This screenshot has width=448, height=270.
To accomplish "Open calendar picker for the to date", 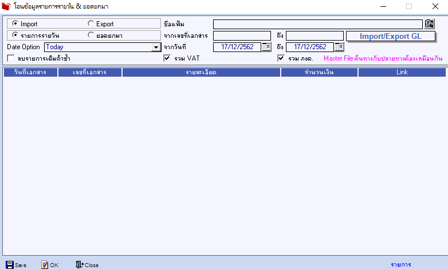I will 339,47.
